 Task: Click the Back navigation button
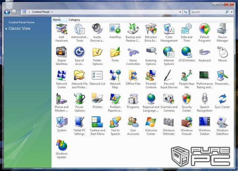(x=7, y=12)
